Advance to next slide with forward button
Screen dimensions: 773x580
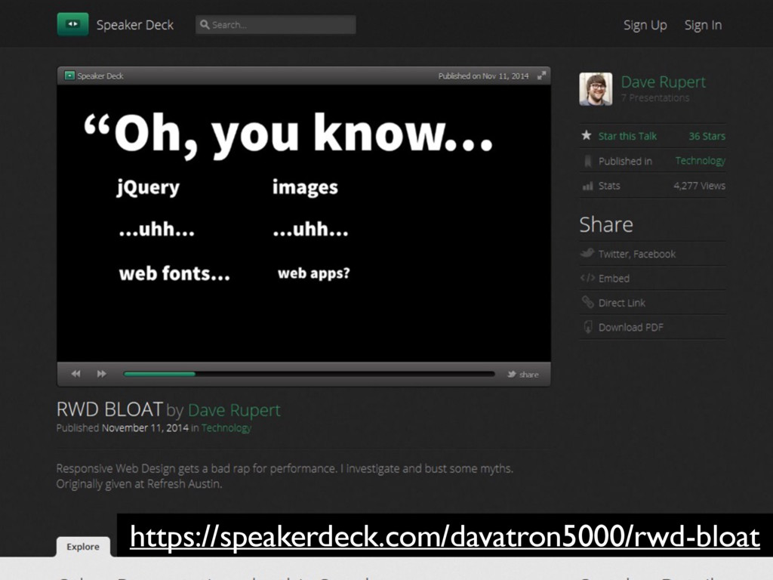(x=102, y=374)
